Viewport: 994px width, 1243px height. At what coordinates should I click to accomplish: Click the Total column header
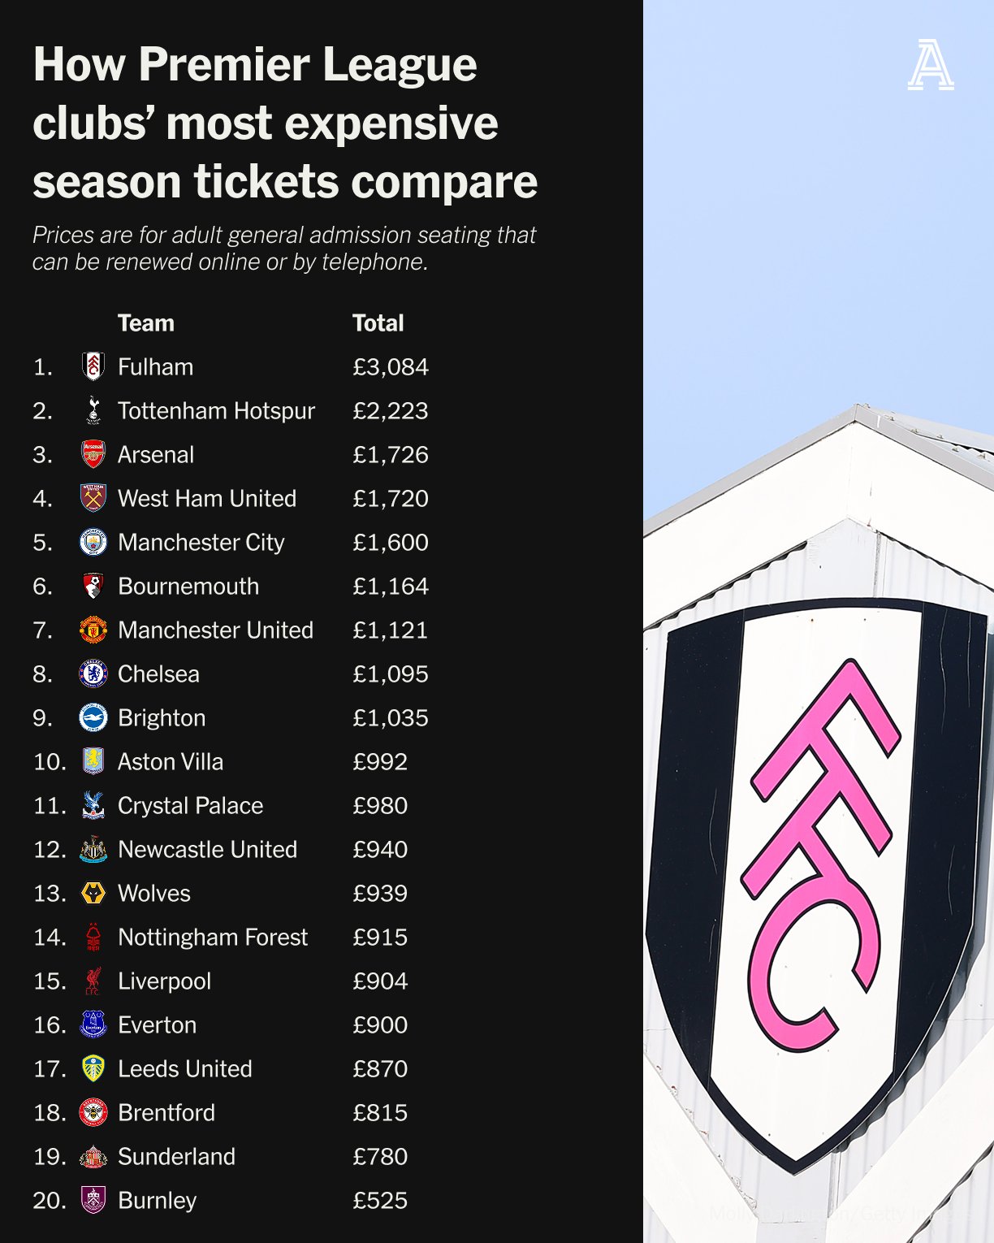[x=378, y=323]
